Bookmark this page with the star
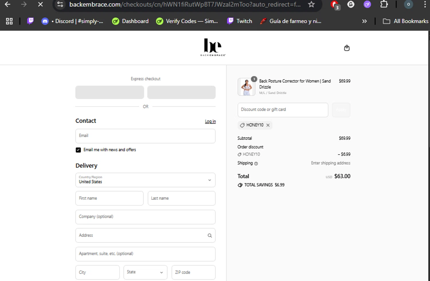The height and width of the screenshot is (281, 430). [311, 4]
